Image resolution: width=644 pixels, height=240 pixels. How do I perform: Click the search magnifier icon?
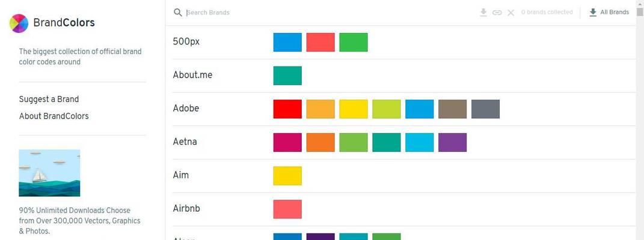point(178,13)
